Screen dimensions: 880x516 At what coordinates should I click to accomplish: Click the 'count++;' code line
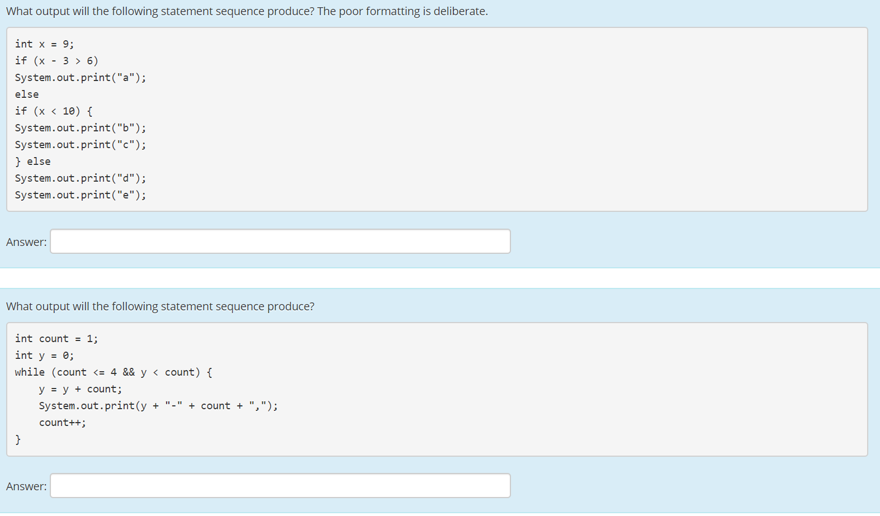[63, 423]
